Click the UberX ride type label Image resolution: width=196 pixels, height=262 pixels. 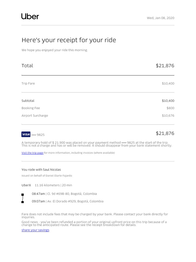26,185
